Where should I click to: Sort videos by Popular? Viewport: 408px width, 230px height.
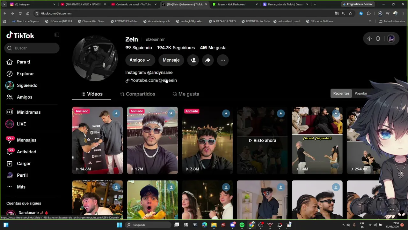click(361, 93)
